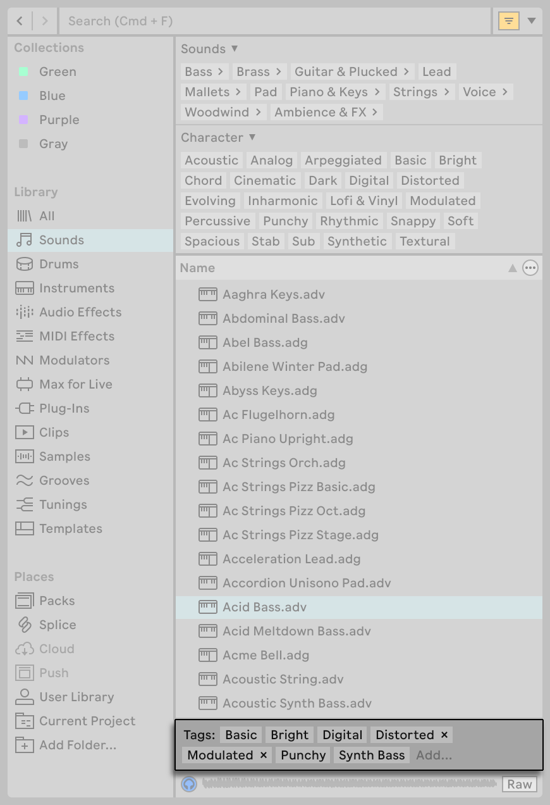550x805 pixels.
Task: Select Ac Piano Upright.adg preset
Action: click(x=359, y=439)
